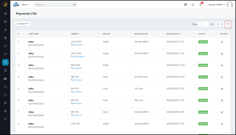Open the Quotation link in row 2
Viewport: 236px width, 135px height.
point(80,56)
